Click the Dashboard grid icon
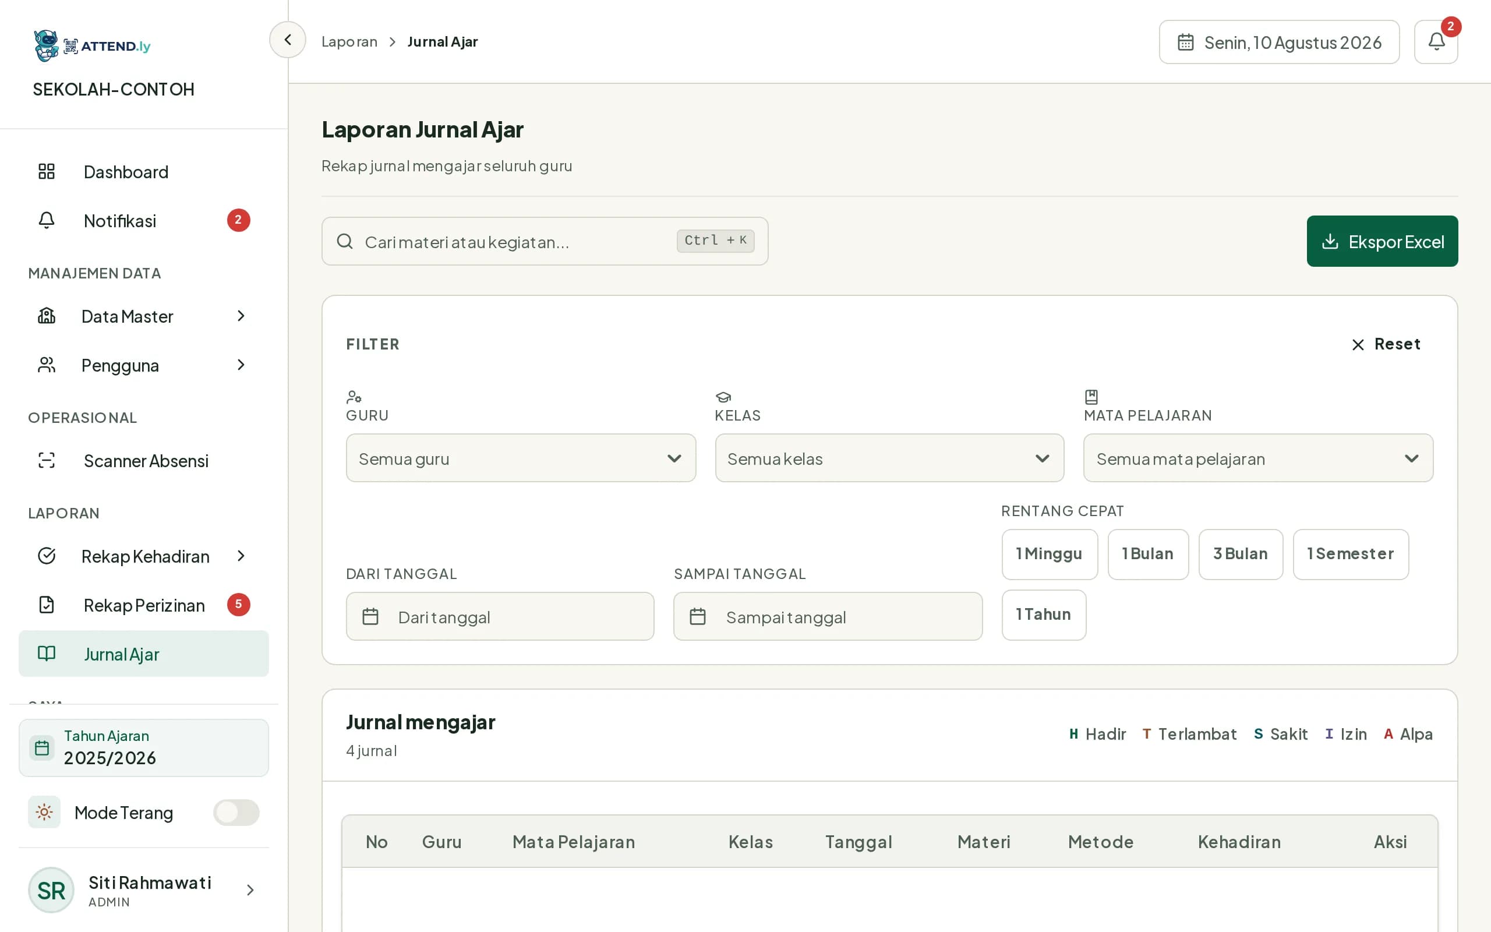This screenshot has width=1491, height=932. (x=47, y=171)
